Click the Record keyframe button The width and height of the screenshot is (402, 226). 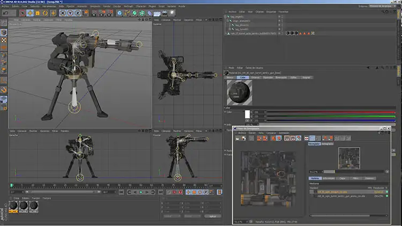pyautogui.click(x=175, y=192)
